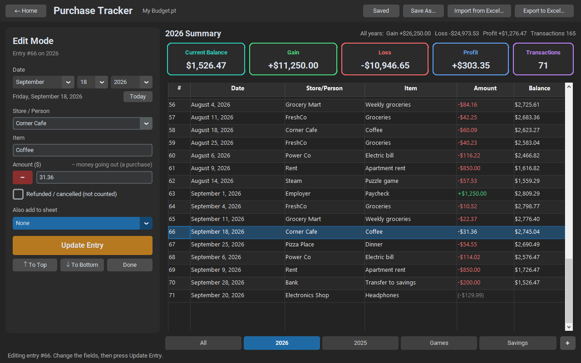
Task: Click the table scrollbar down arrow
Action: click(569, 327)
